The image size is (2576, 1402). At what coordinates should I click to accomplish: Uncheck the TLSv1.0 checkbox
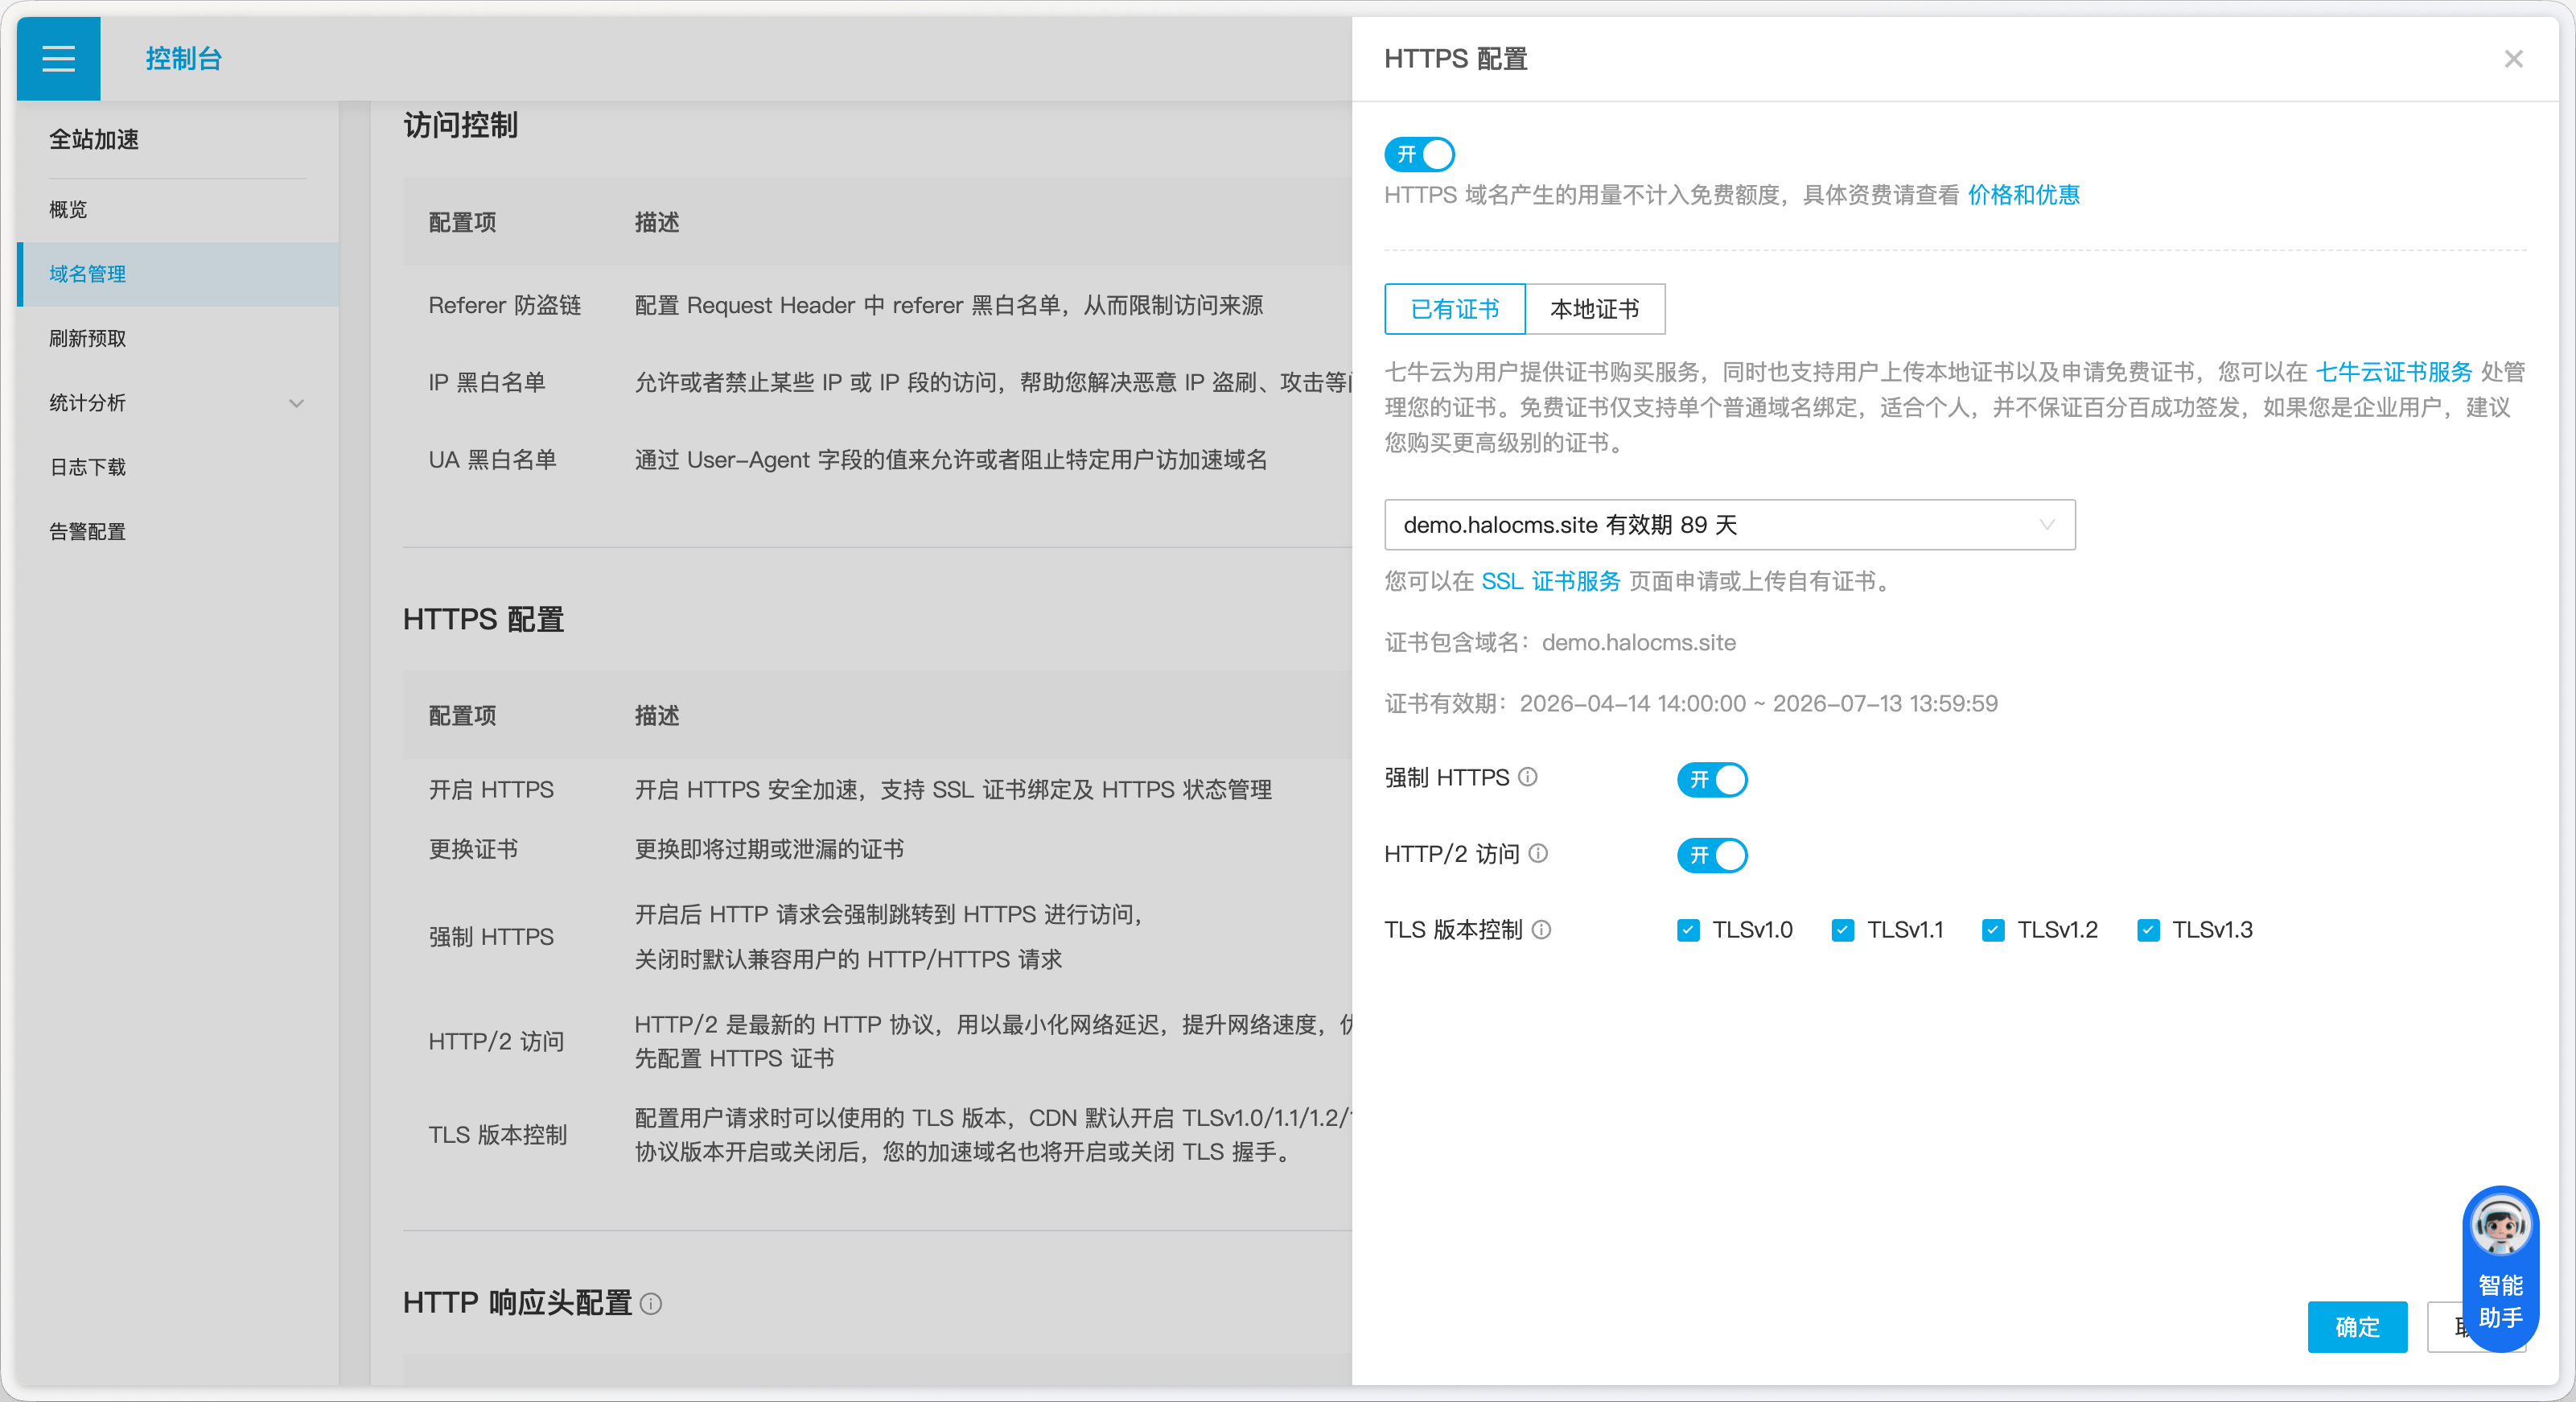1688,930
